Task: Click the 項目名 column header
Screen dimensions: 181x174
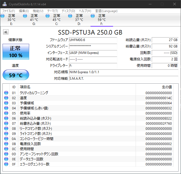Action: pos(77,87)
